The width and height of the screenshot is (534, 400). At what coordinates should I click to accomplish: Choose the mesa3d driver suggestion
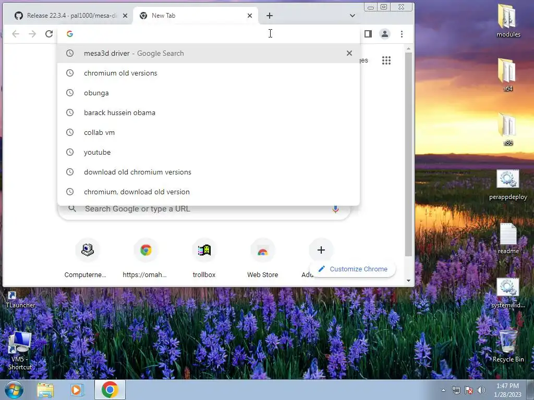click(x=209, y=53)
